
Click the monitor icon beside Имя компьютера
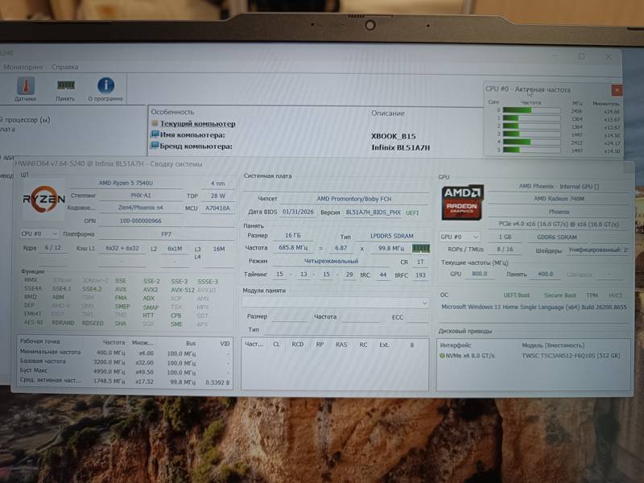[x=155, y=134]
